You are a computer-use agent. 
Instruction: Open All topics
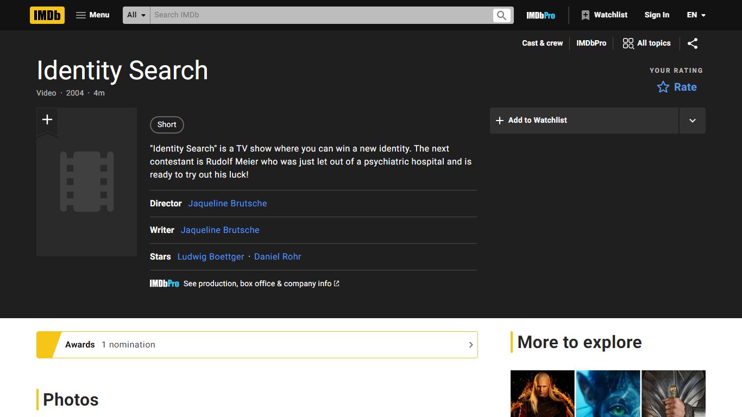point(646,43)
